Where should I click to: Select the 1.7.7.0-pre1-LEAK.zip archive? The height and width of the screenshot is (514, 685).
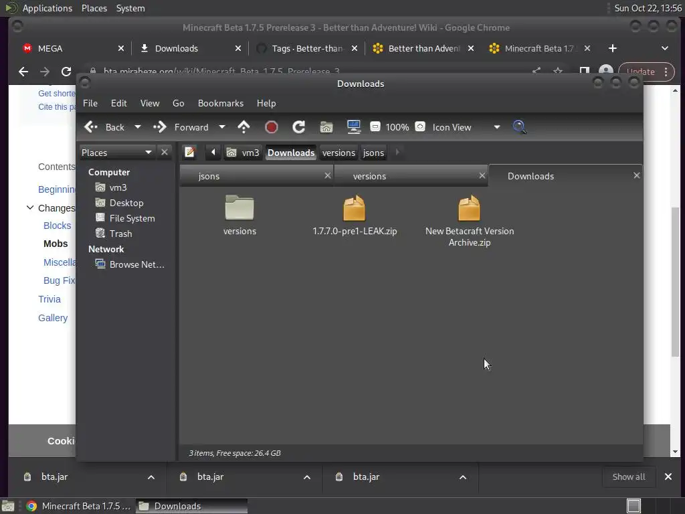pos(355,216)
